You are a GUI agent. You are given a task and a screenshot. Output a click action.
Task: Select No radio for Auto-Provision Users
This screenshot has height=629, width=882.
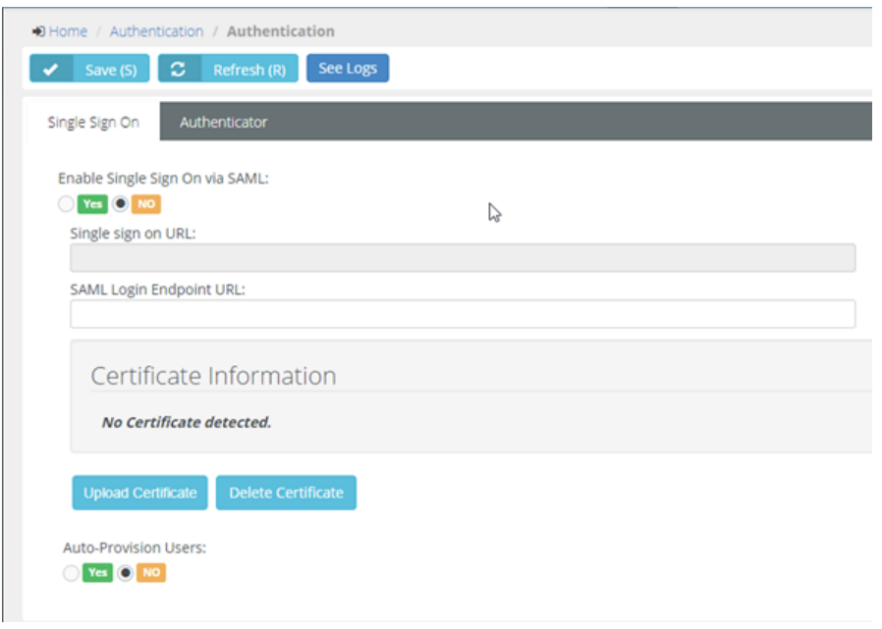(x=125, y=573)
